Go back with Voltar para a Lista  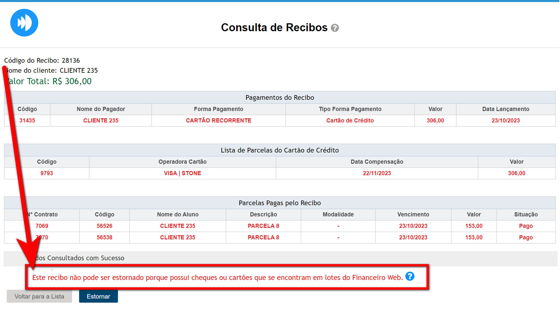pyautogui.click(x=39, y=296)
